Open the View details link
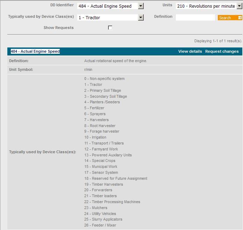 tap(190, 51)
